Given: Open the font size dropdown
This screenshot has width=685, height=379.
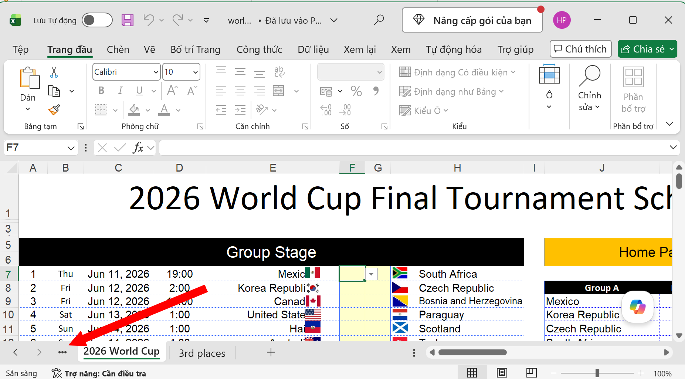Looking at the screenshot, I should click(196, 72).
